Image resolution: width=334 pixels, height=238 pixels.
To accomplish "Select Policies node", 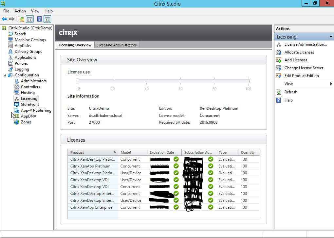I will pos(21,63).
